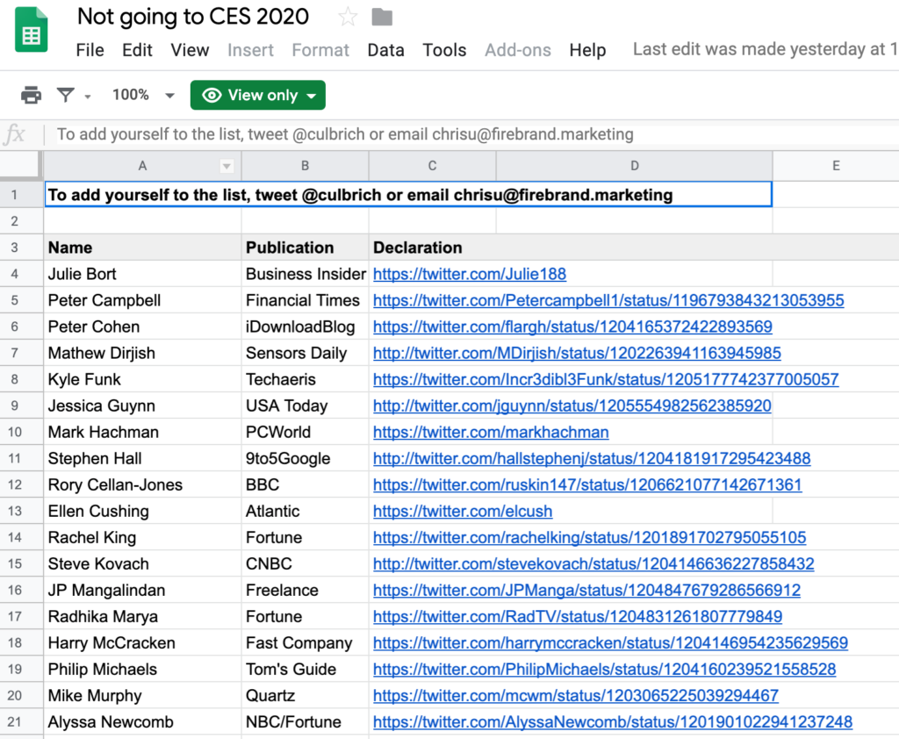
Task: Open markhachman twitter link
Action: pyautogui.click(x=491, y=433)
